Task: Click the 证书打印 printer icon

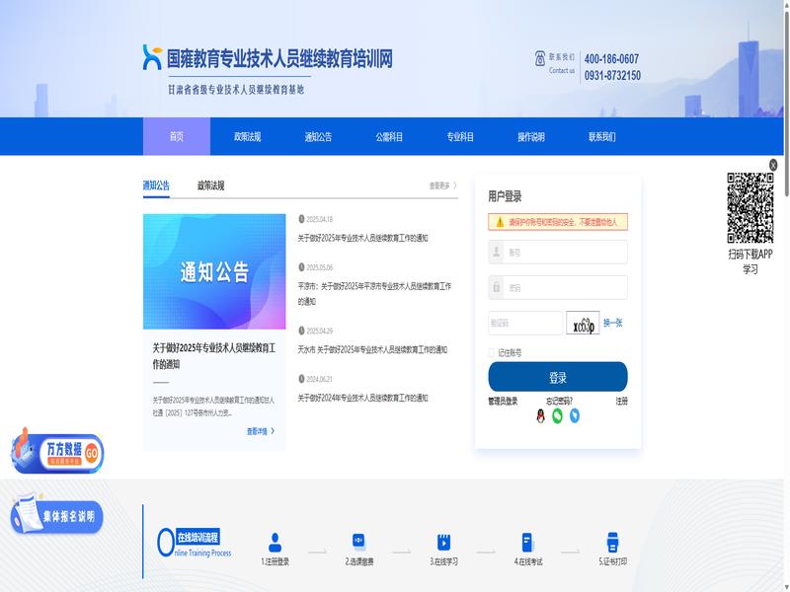Action: click(x=612, y=542)
